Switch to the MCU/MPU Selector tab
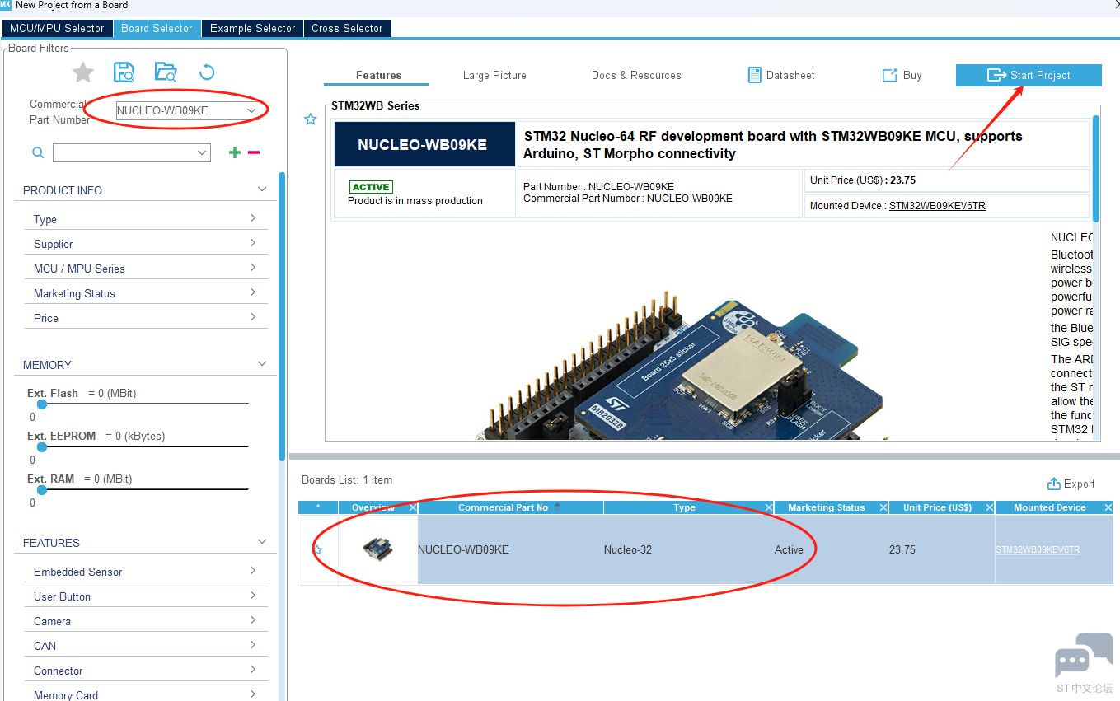The height and width of the screenshot is (701, 1120). click(57, 28)
